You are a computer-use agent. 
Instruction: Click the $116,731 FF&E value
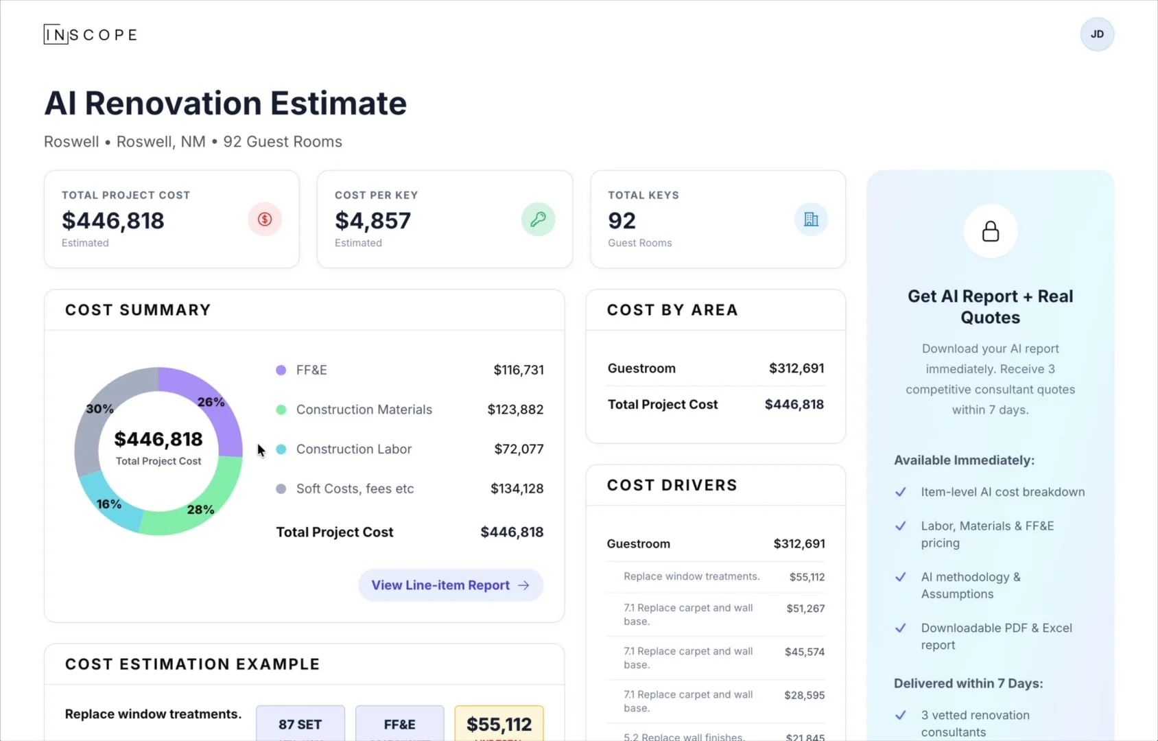519,370
